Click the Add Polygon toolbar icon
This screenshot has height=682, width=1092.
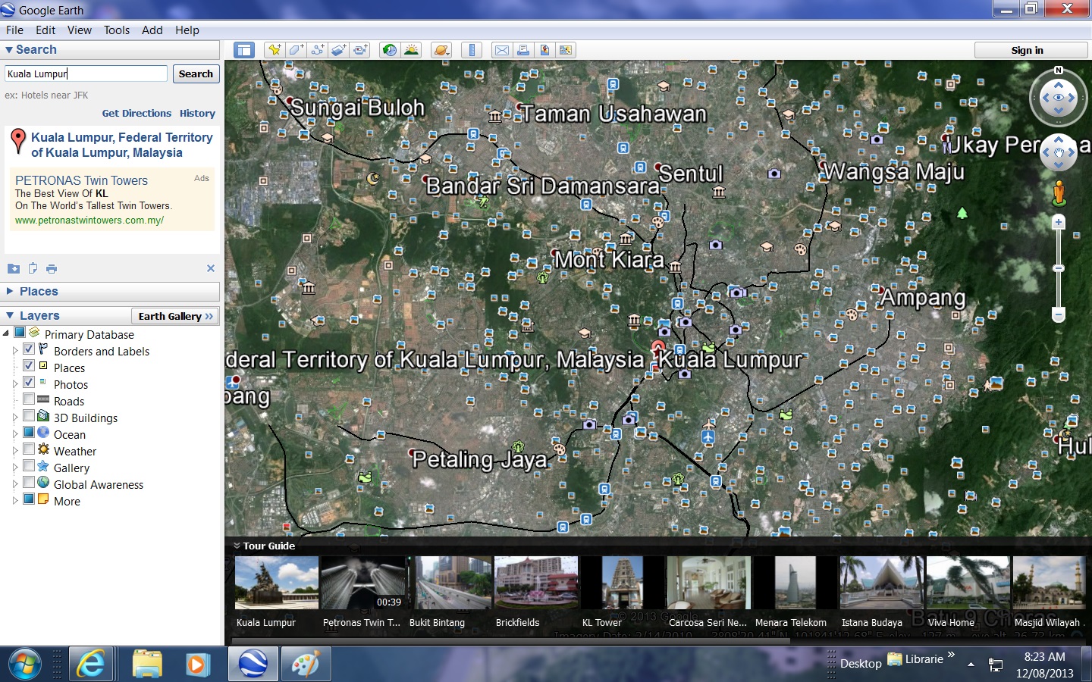point(296,50)
